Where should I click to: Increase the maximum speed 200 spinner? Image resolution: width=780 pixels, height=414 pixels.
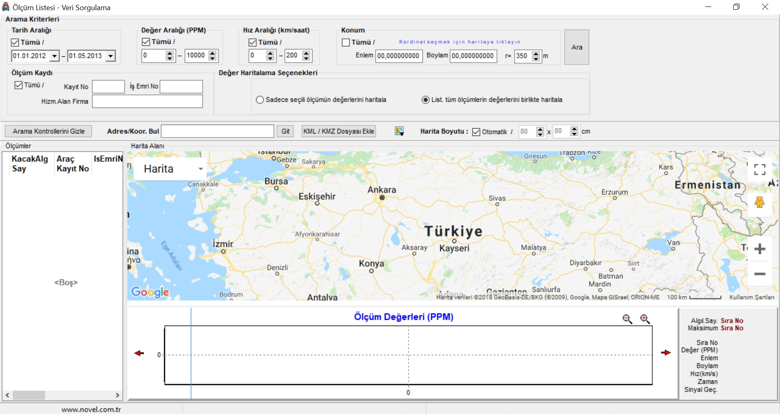(307, 53)
